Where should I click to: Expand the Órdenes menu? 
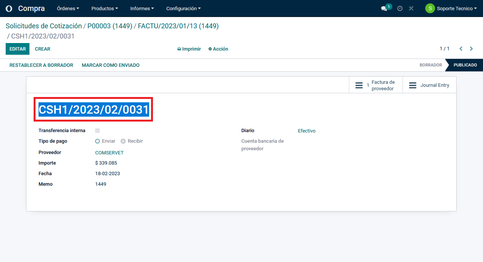coord(68,8)
